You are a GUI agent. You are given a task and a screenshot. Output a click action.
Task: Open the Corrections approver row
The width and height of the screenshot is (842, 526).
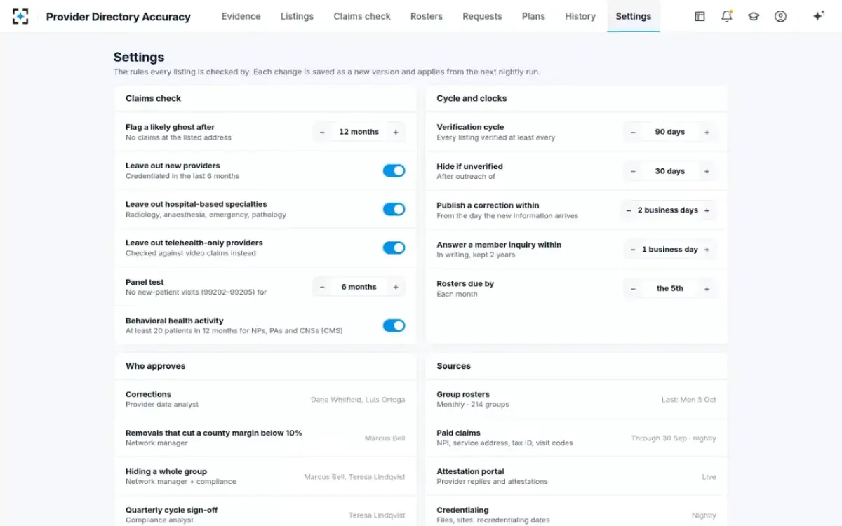(265, 399)
